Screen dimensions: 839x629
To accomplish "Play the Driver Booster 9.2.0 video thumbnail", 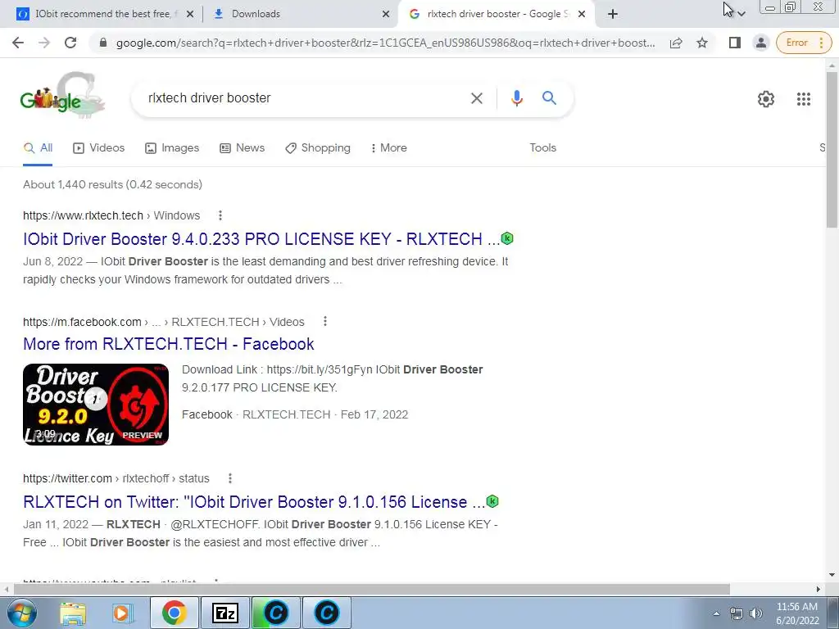I will 96,405.
